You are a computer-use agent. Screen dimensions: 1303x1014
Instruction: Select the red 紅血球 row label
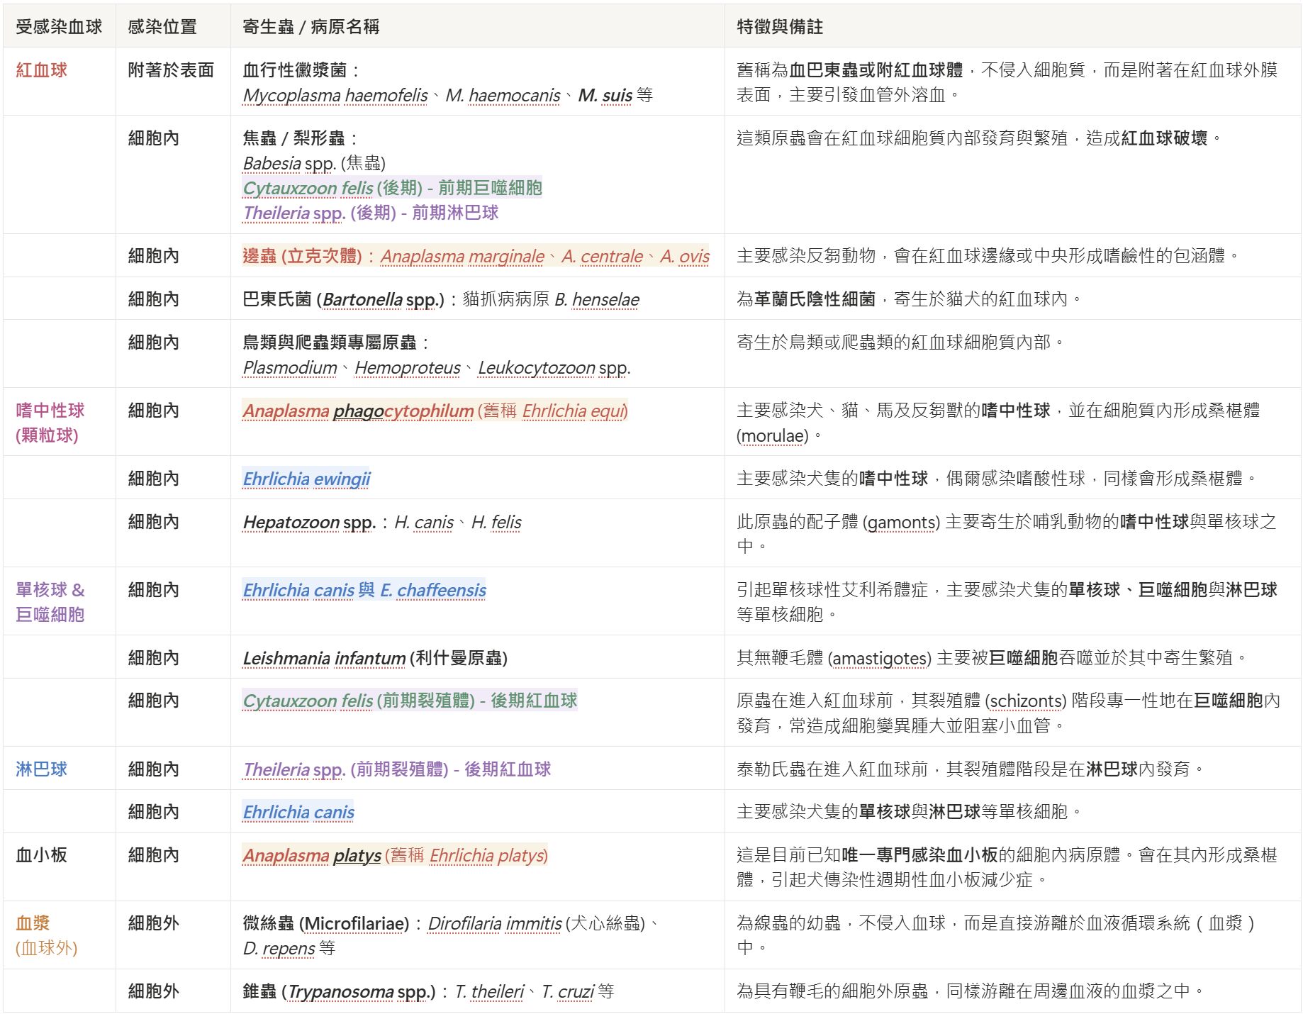(41, 70)
